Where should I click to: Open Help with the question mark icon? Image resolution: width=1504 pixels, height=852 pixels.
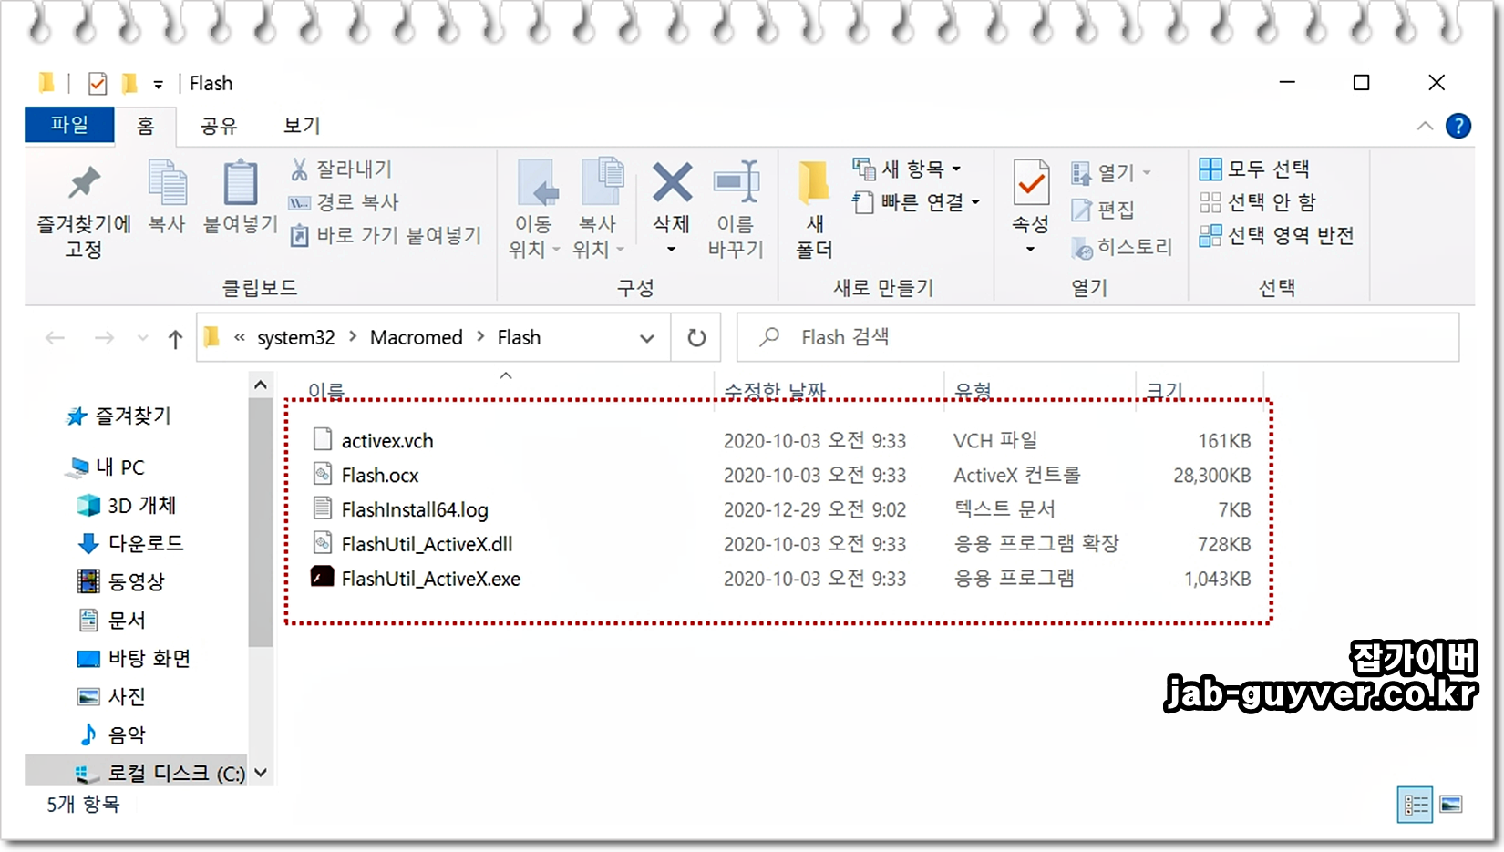1458,126
